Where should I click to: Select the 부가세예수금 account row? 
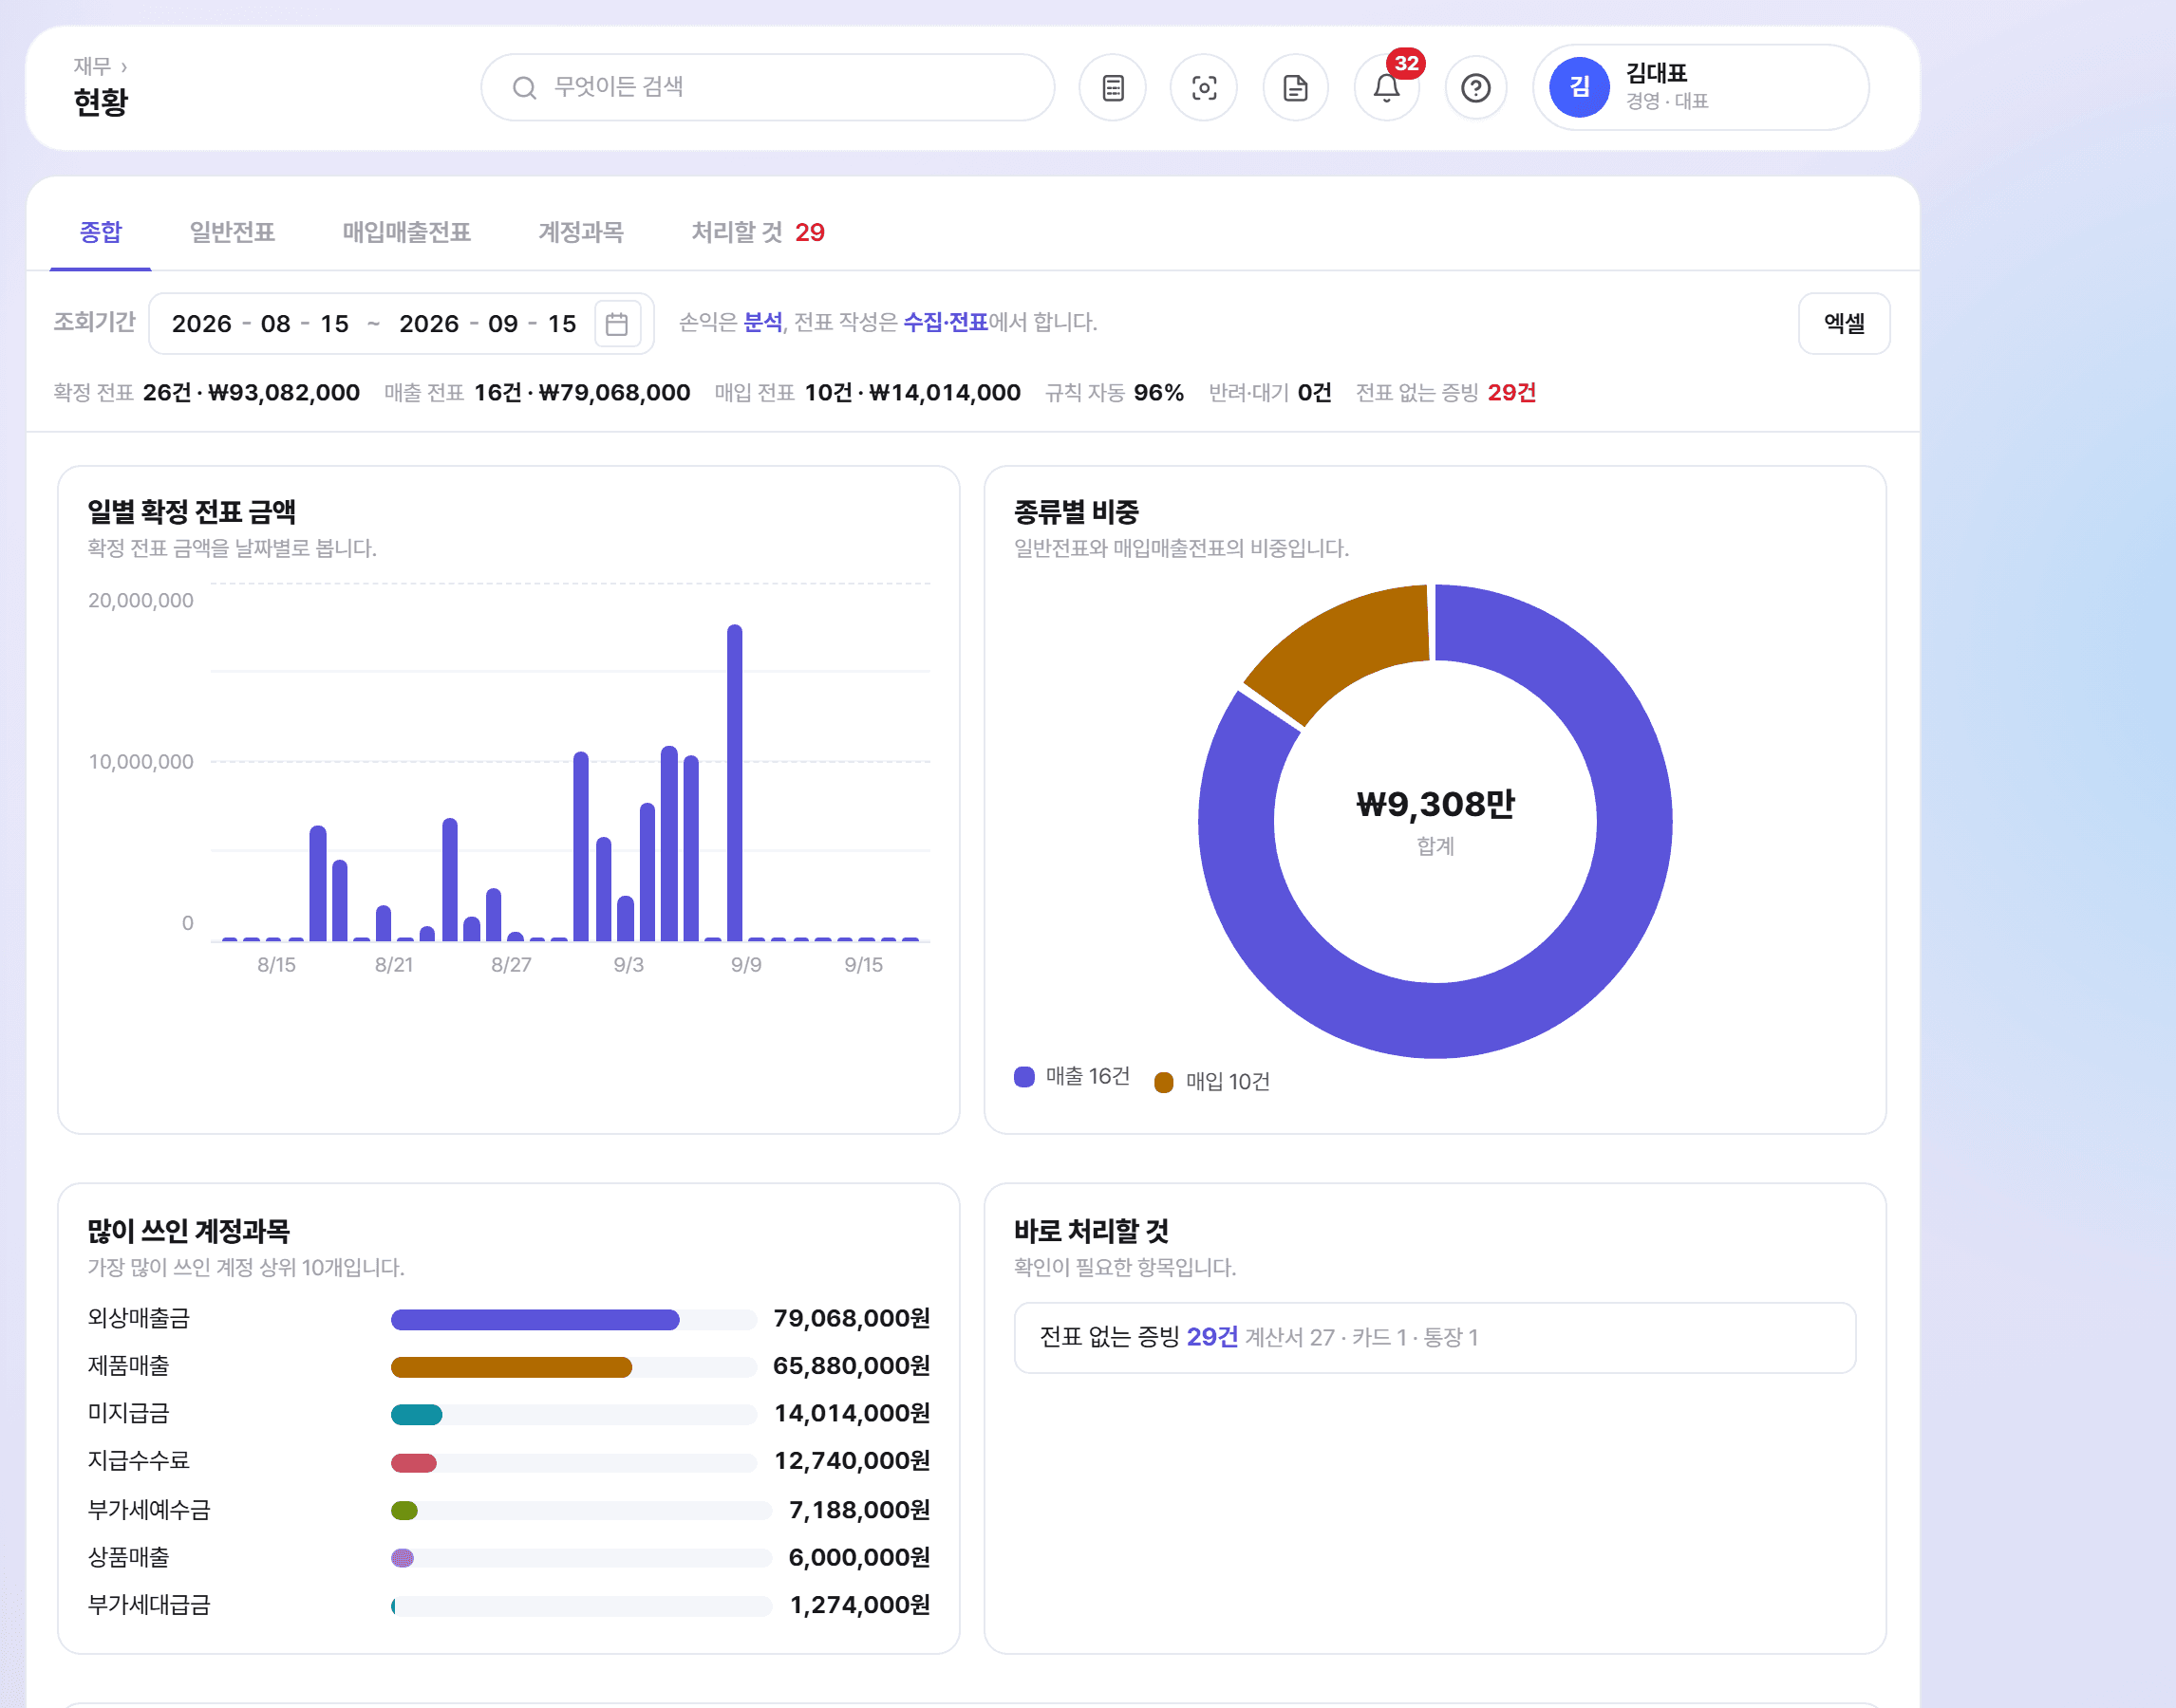coord(508,1510)
